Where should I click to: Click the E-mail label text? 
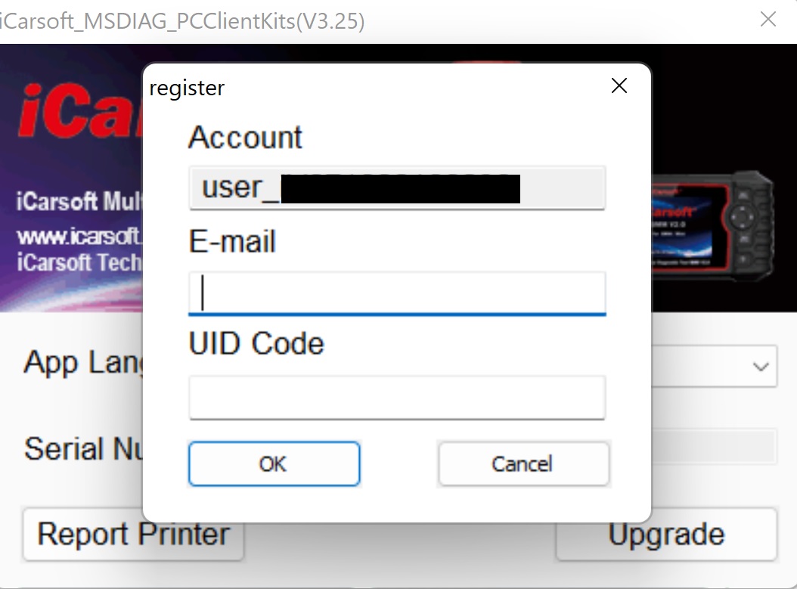click(232, 241)
